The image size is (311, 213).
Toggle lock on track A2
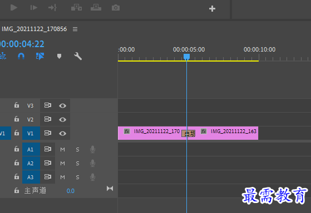pos(17,163)
